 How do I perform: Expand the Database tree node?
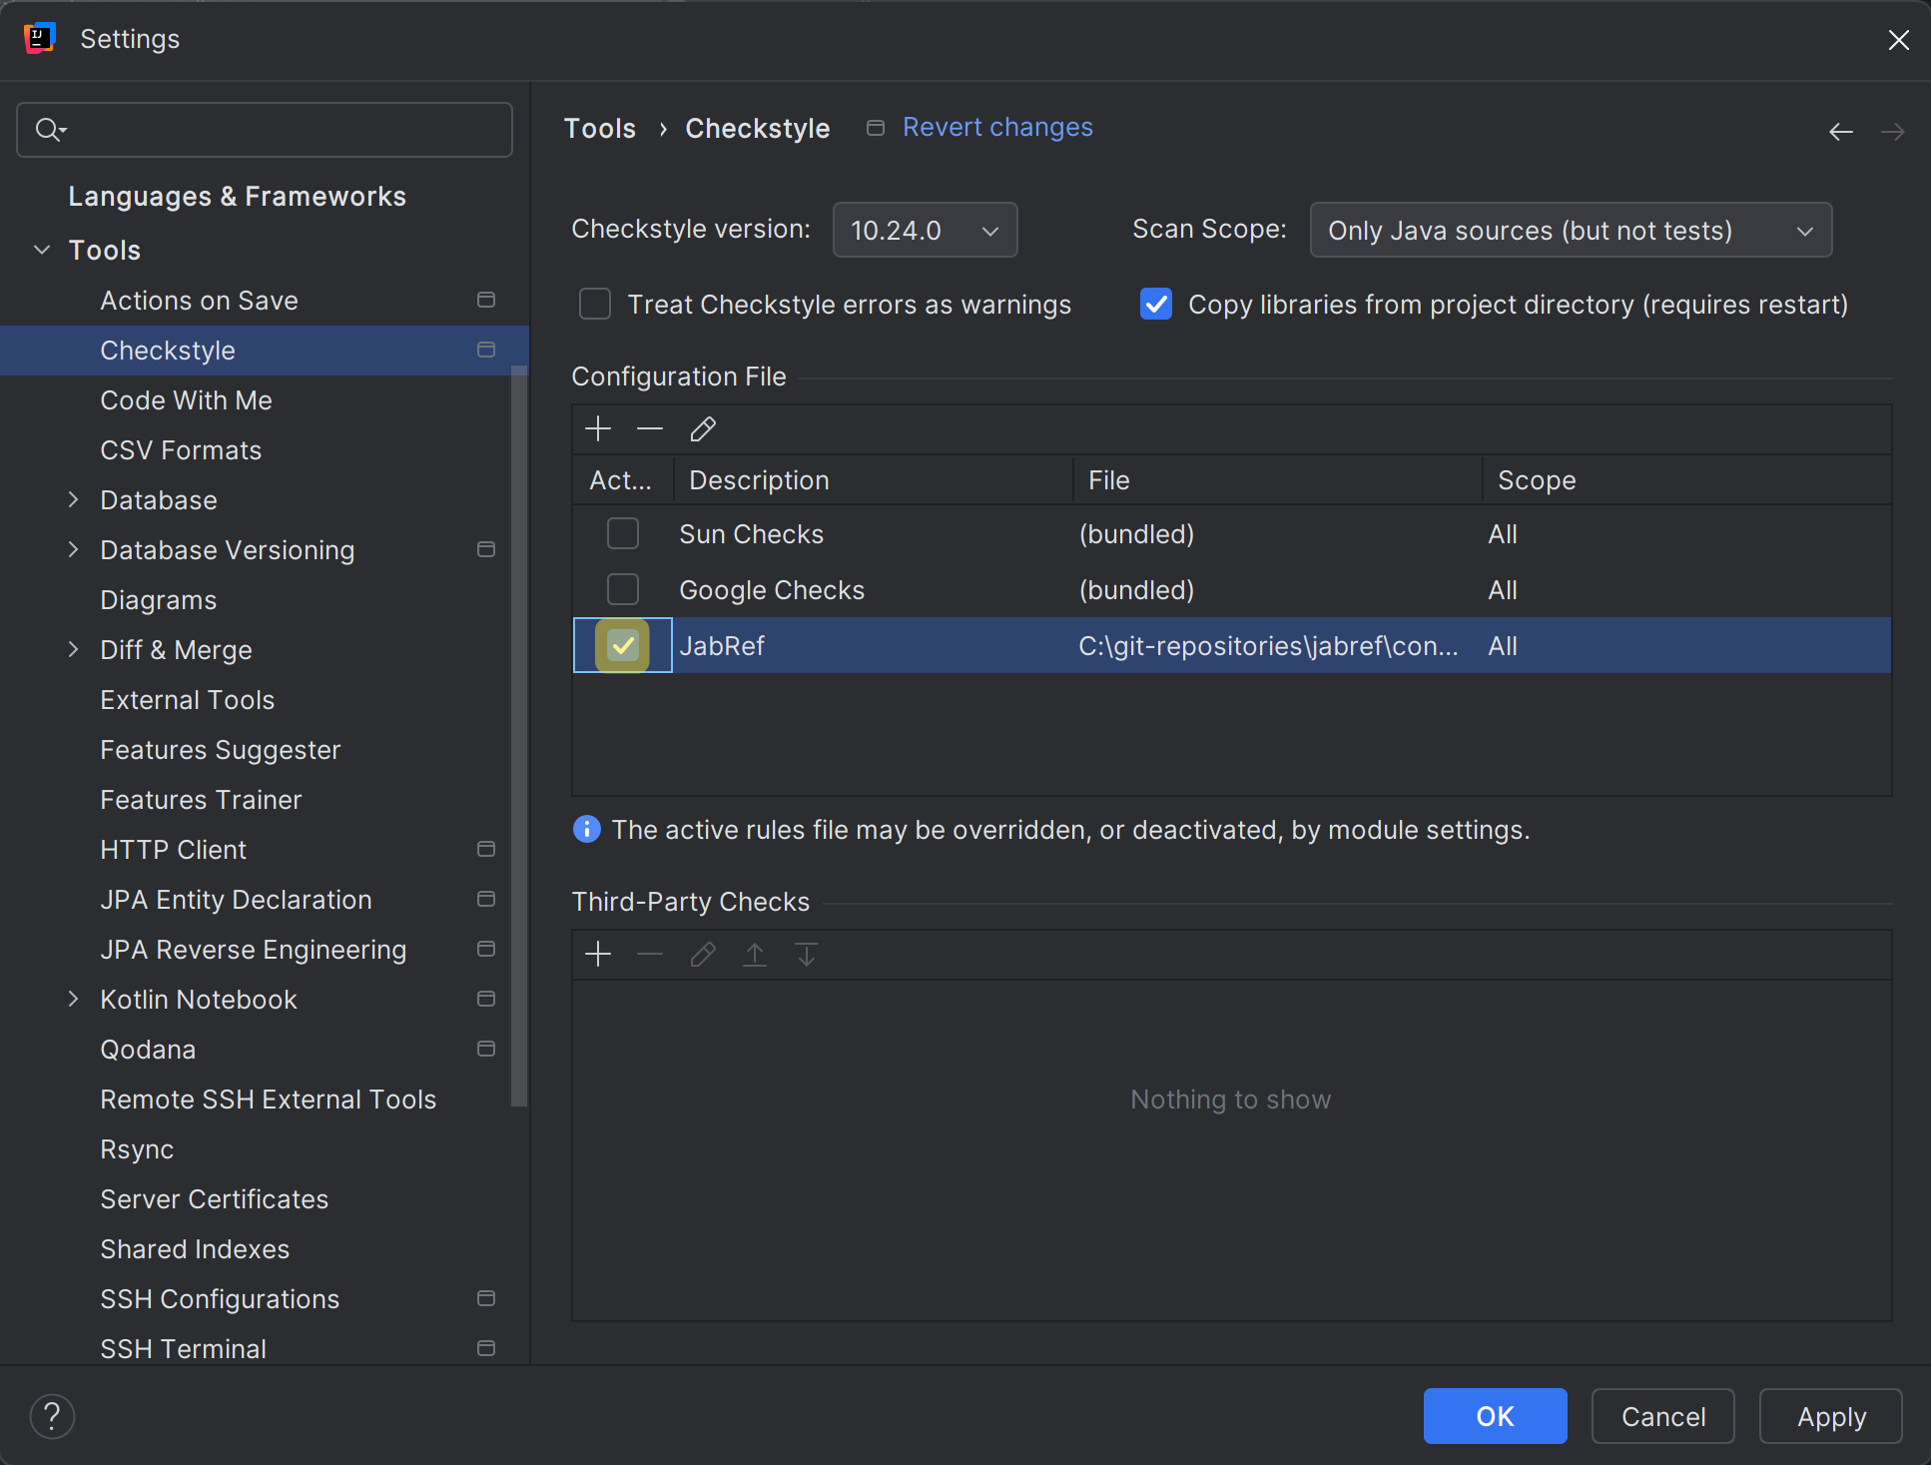73,499
